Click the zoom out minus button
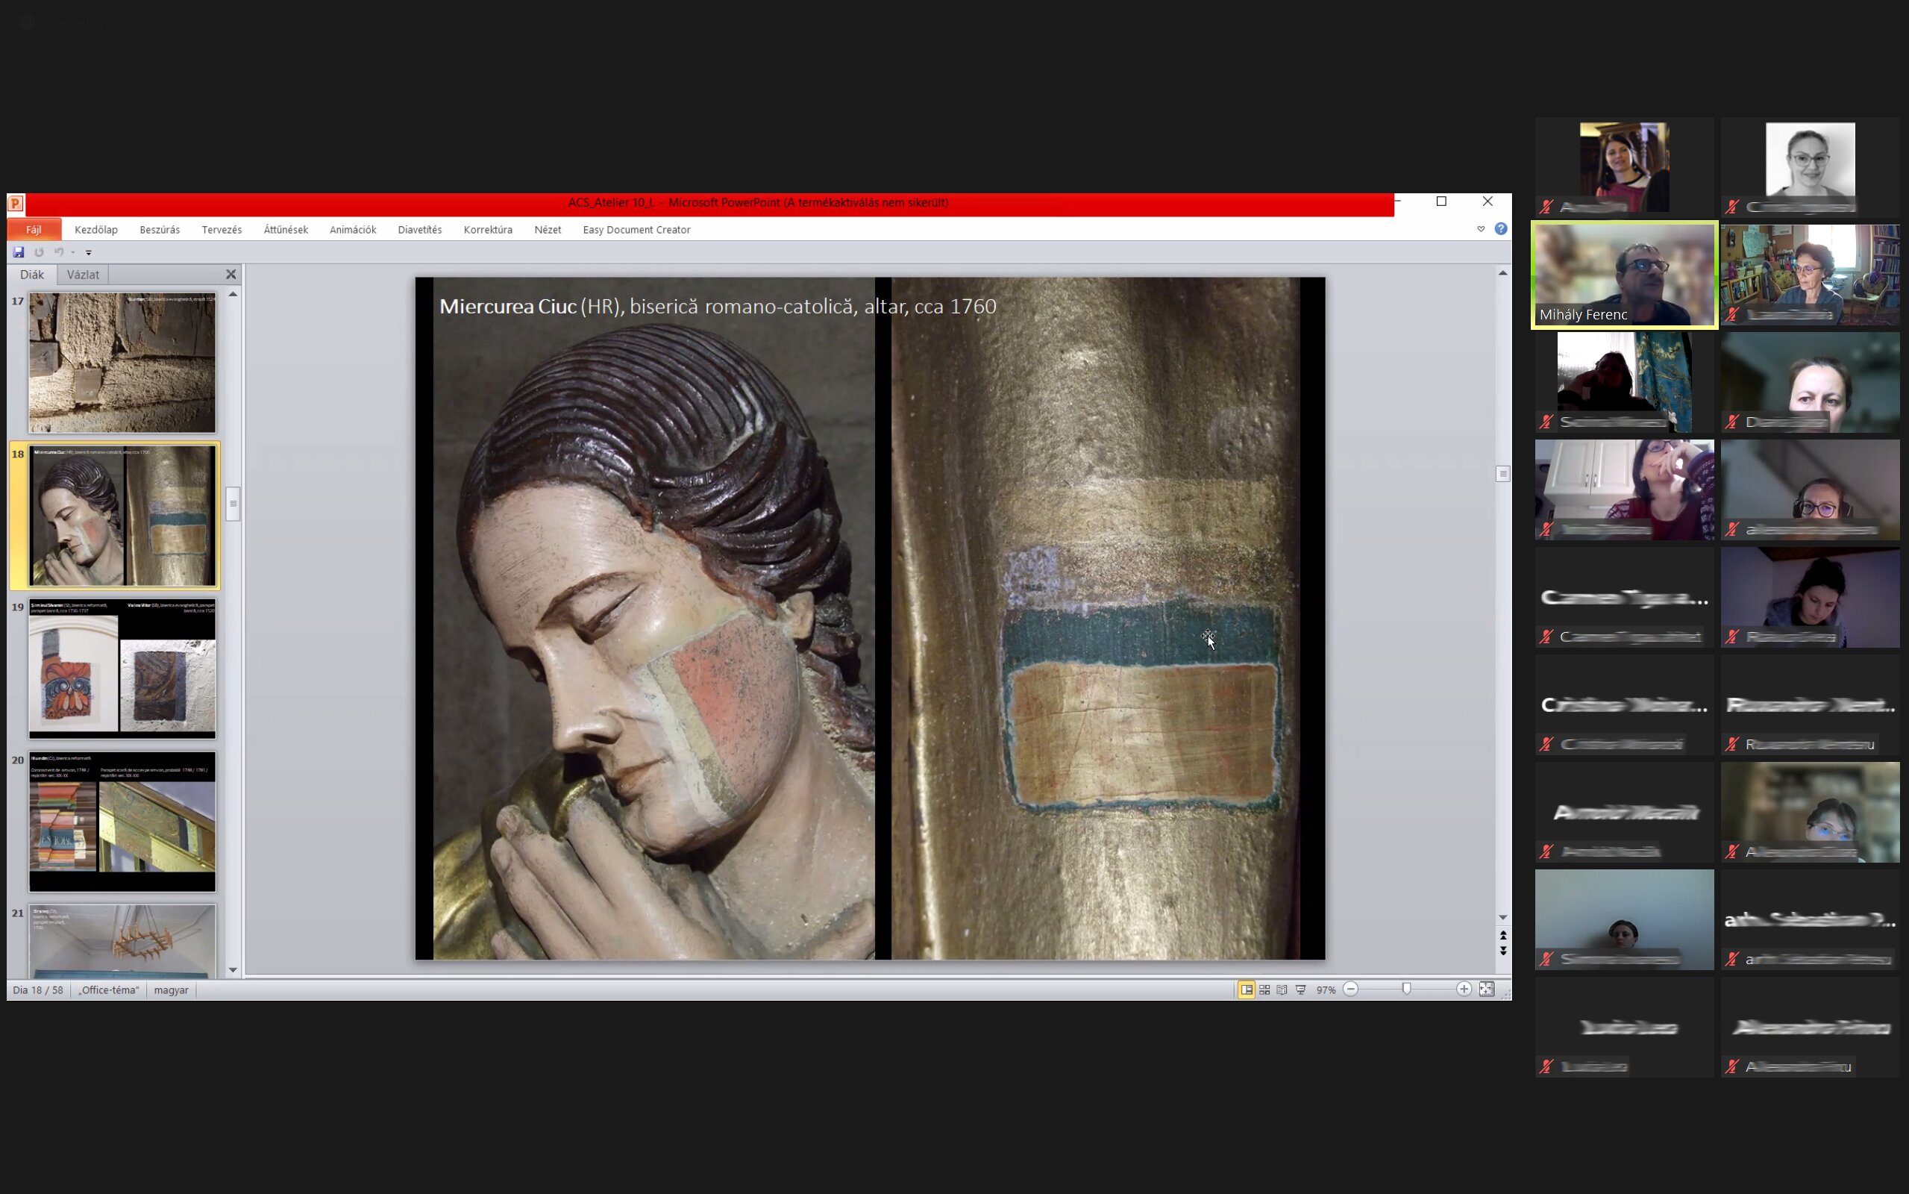Image resolution: width=1909 pixels, height=1194 pixels. point(1351,990)
